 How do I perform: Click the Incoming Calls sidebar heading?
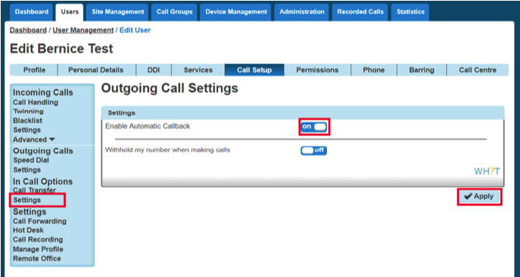43,93
